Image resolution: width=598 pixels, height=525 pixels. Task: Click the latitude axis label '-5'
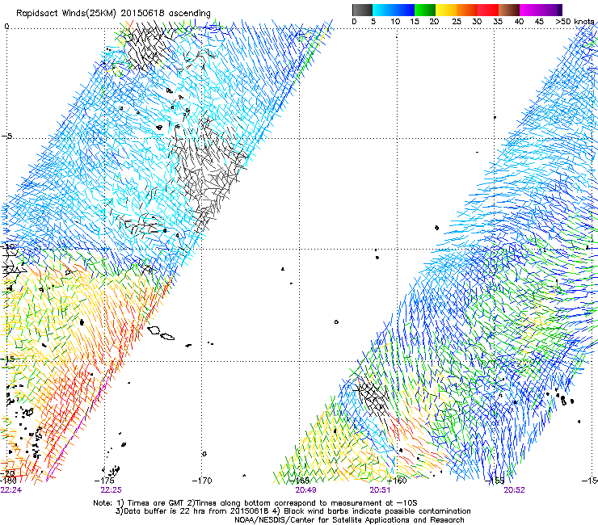(x=6, y=136)
